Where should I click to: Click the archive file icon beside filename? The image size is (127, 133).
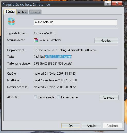click(11, 21)
